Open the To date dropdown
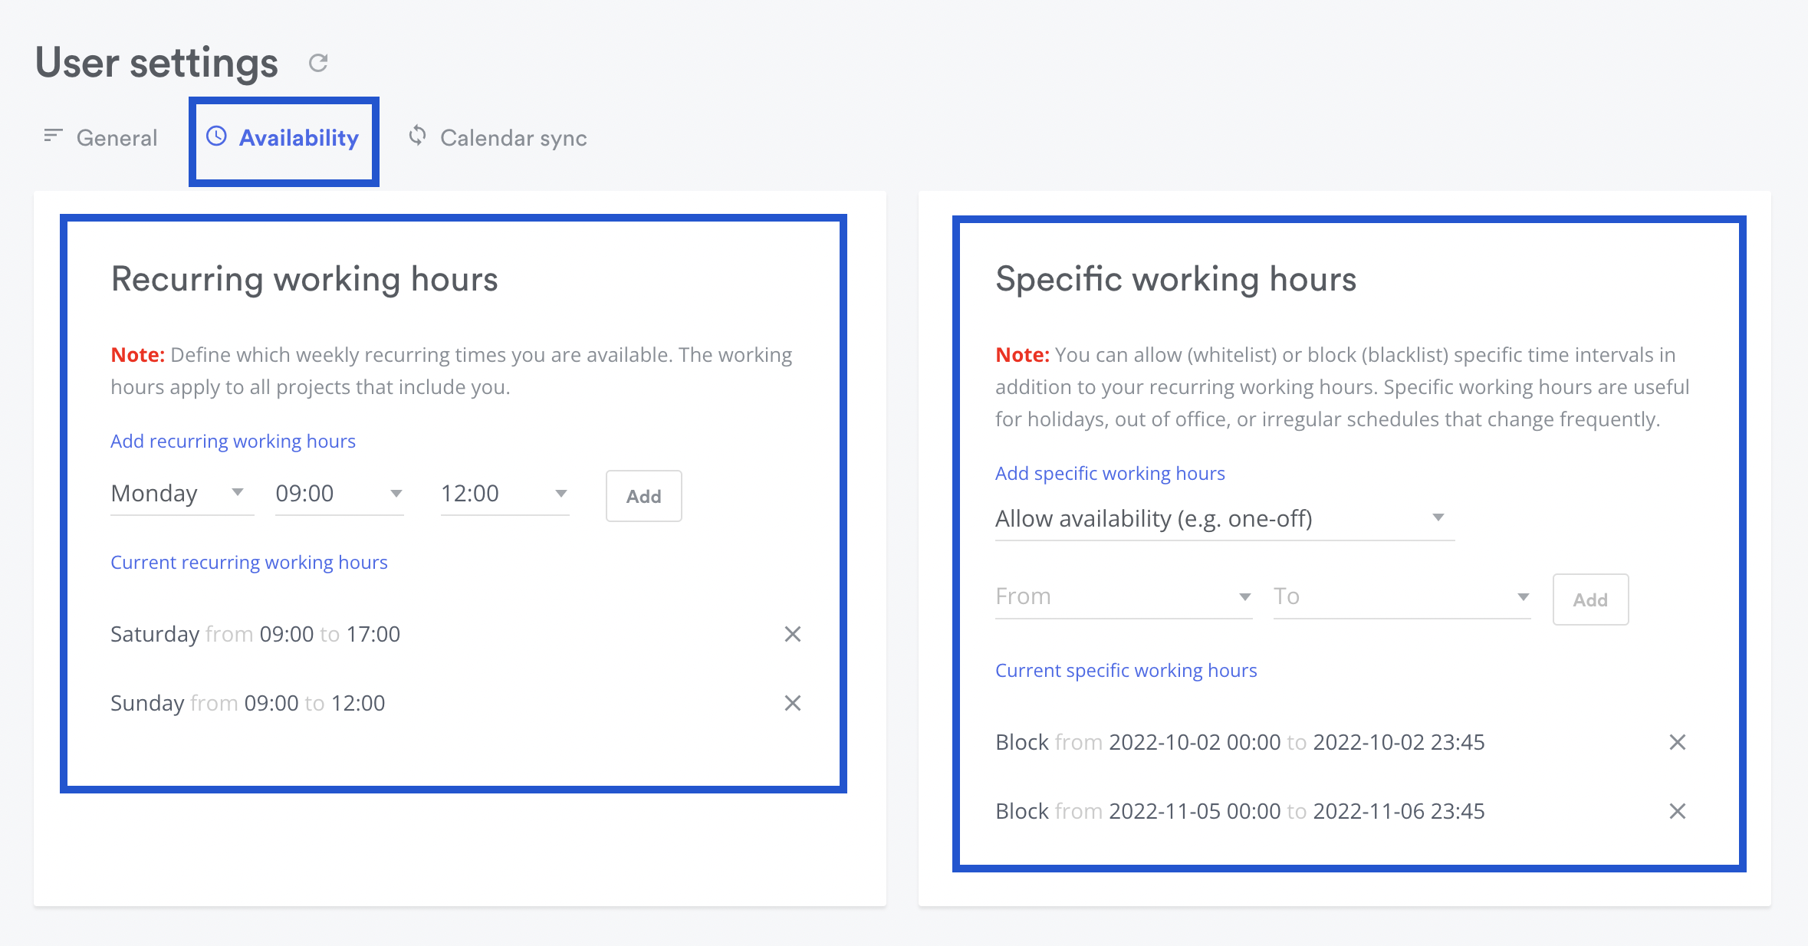This screenshot has height=946, width=1808. point(1401,596)
